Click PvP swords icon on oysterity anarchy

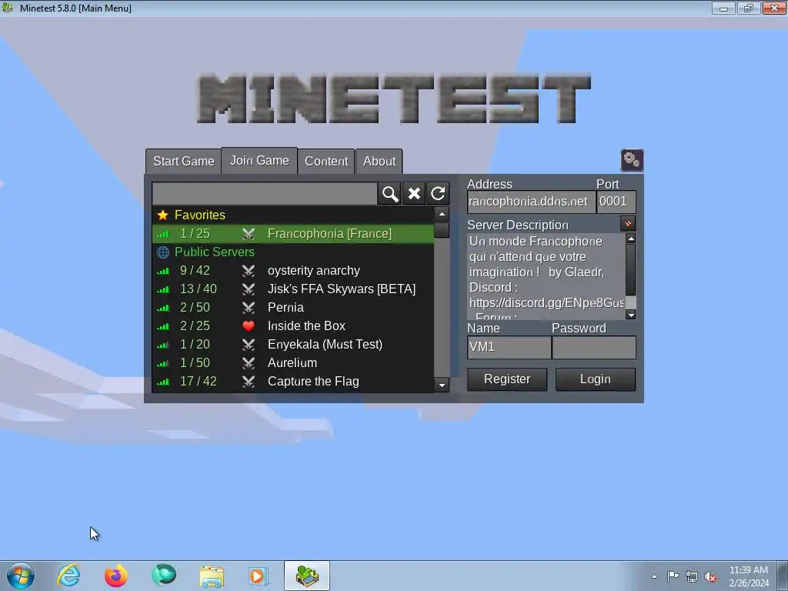click(249, 270)
